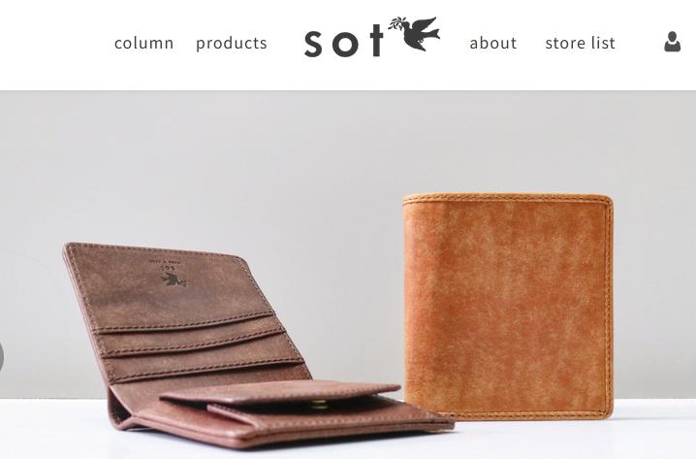Go to the about page
Viewport: 696px width, 459px height.
pyautogui.click(x=493, y=43)
